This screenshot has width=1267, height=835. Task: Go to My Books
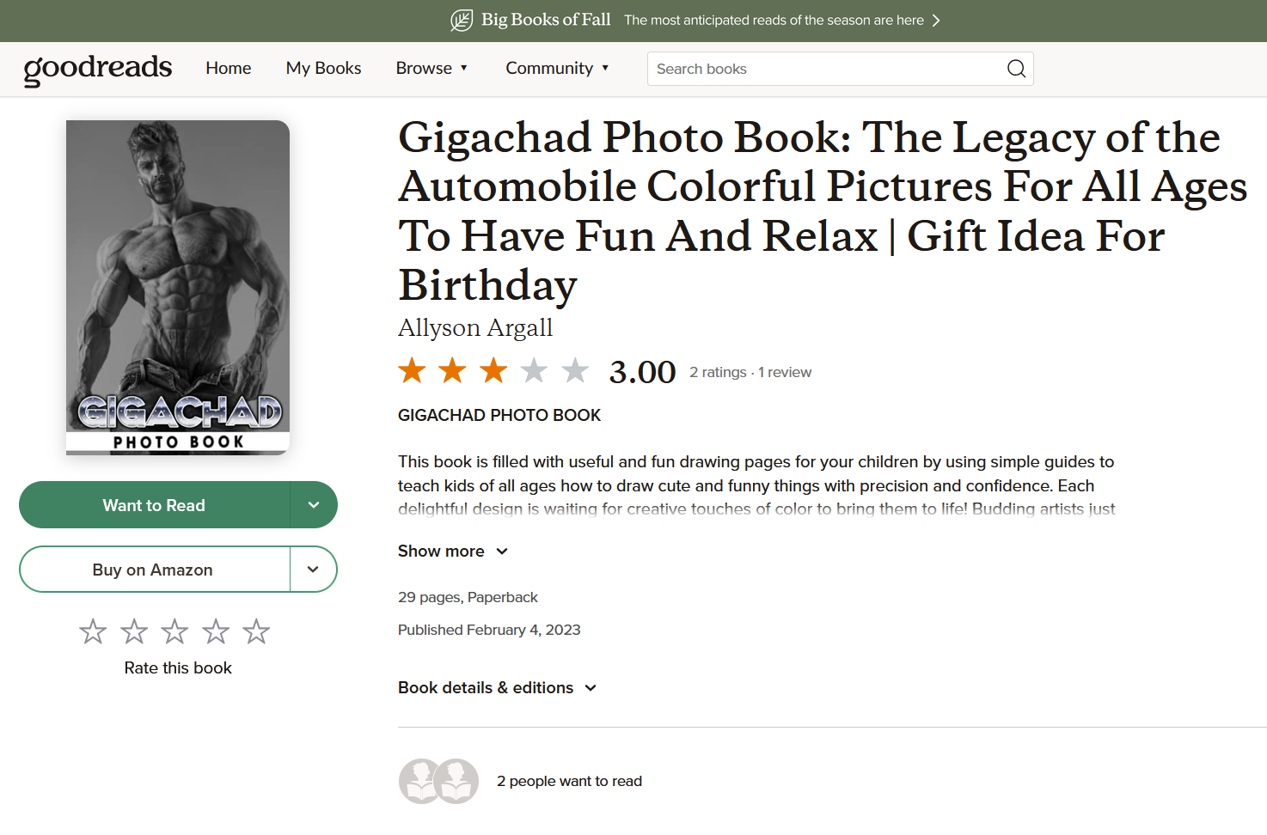323,68
